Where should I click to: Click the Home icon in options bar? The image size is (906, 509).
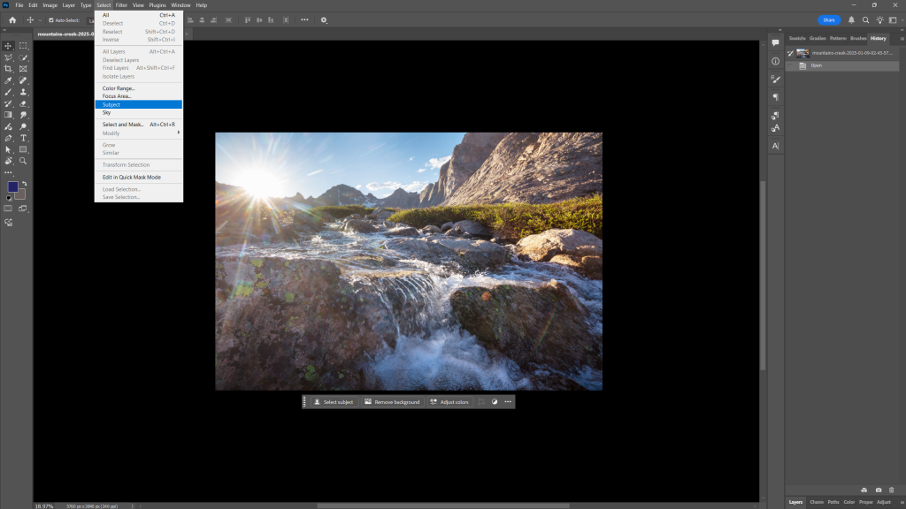coord(12,19)
